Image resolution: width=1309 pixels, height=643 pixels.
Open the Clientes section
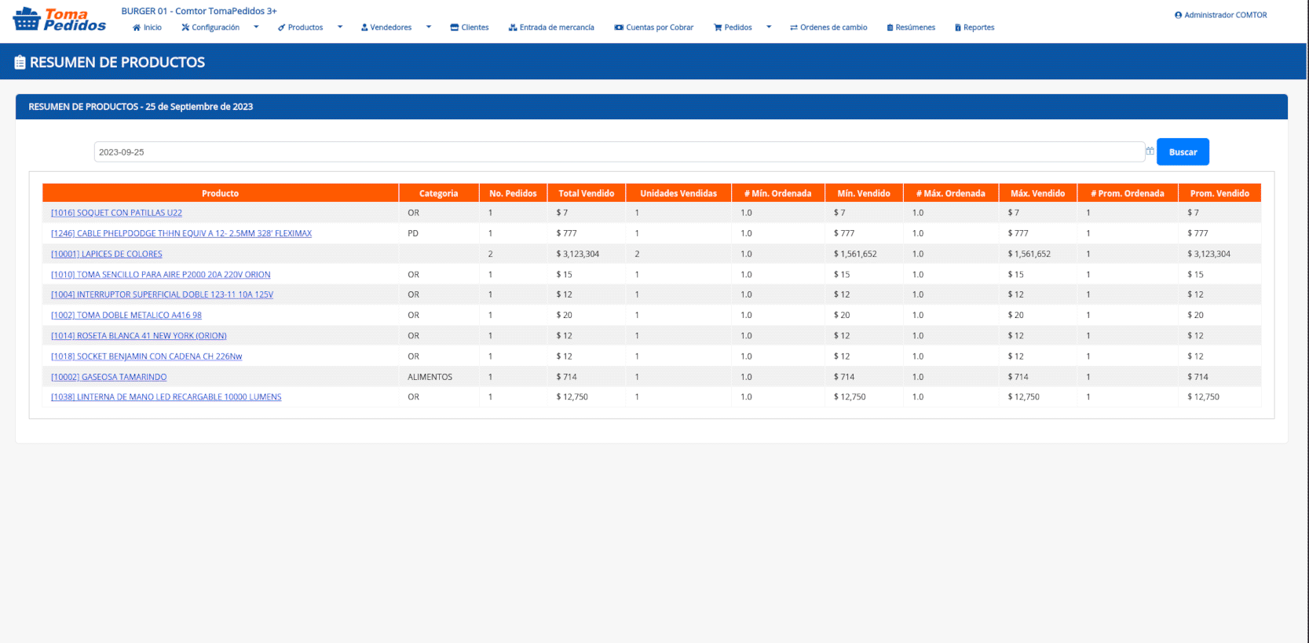click(x=470, y=27)
